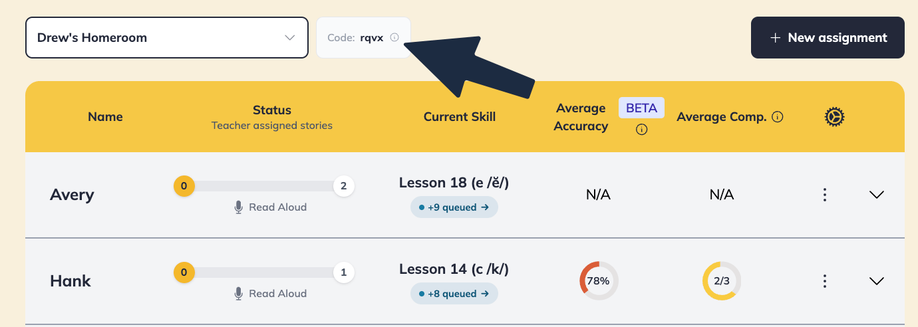
Task: Click Hank's 78% accuracy ring
Action: pyautogui.click(x=599, y=280)
